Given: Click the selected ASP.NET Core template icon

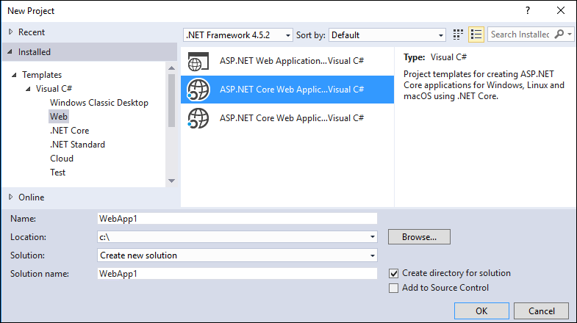Looking at the screenshot, I should 199,90.
